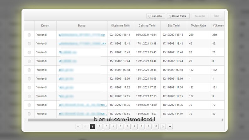Open file link in 18/10/2021 14:30 row
The width and height of the screenshot is (249, 140).
click(83, 105)
